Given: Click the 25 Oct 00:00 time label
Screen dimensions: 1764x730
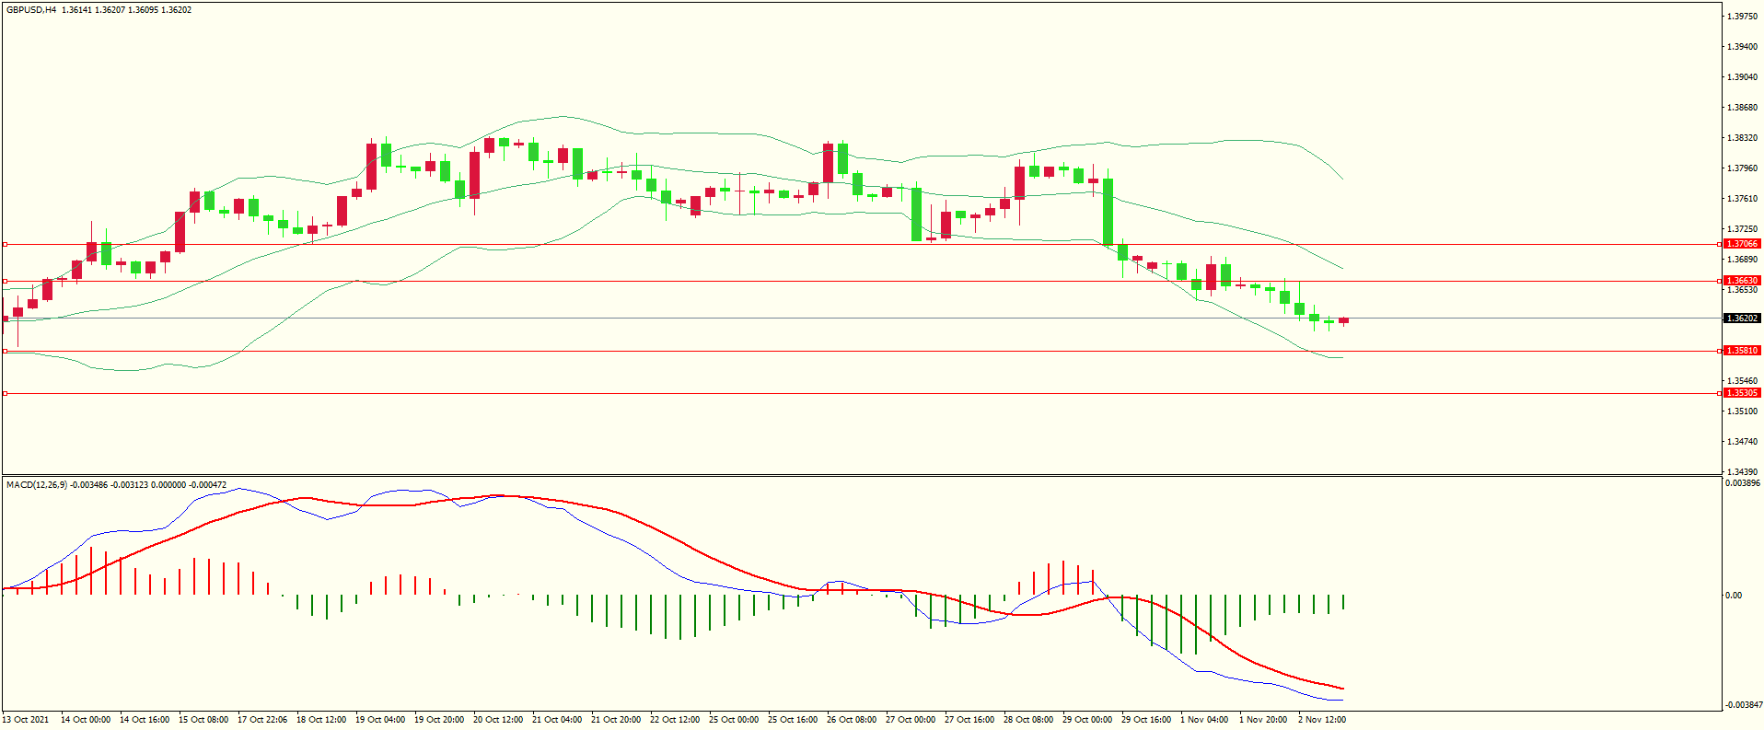Looking at the screenshot, I should pyautogui.click(x=734, y=720).
